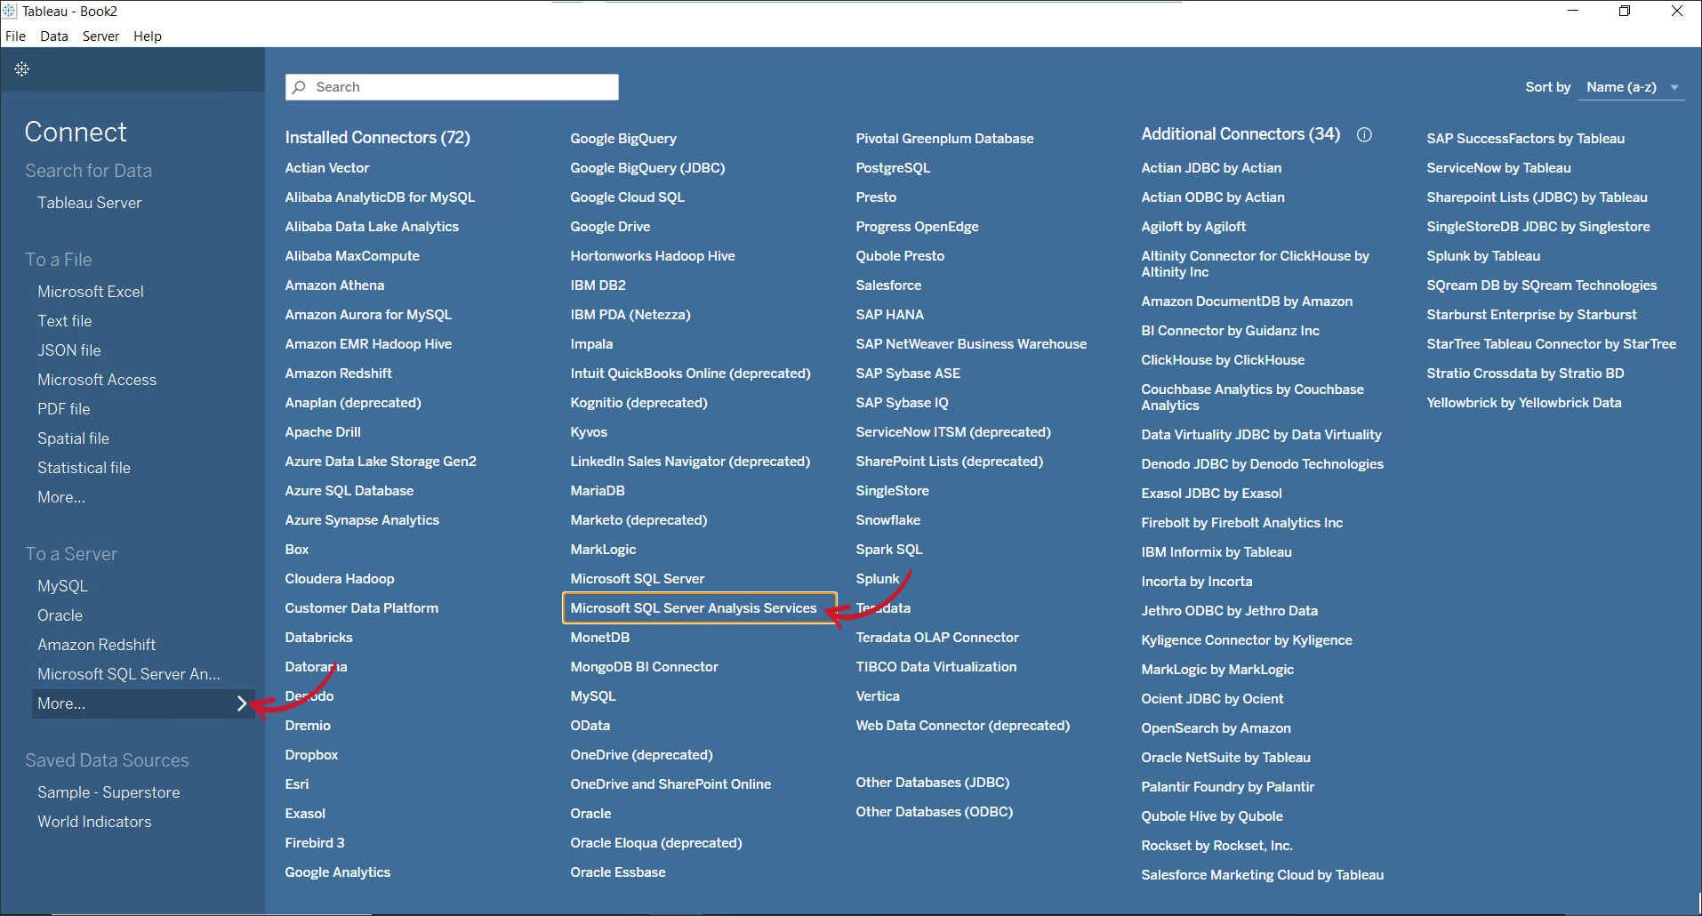Choose the Snowflake connector
The image size is (1702, 916).
887,520
